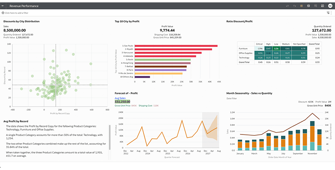Image resolution: width=335 pixels, height=170 pixels.
Task: Click the filter bar menu icon at far right
Action: click(328, 13)
